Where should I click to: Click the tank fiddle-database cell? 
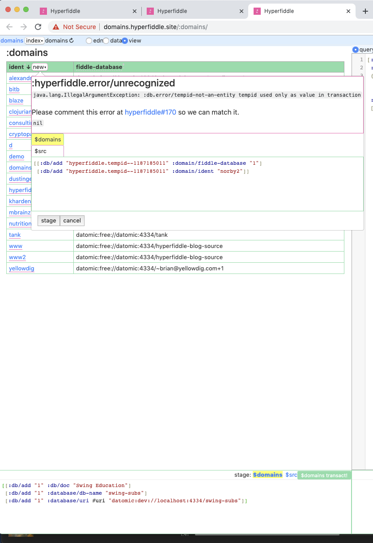209,235
